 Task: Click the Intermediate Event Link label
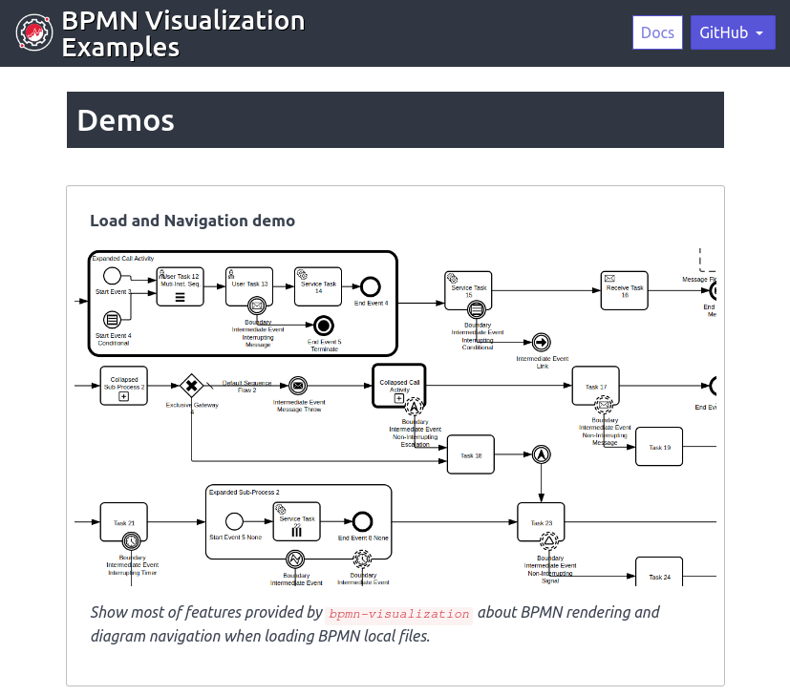coord(543,363)
